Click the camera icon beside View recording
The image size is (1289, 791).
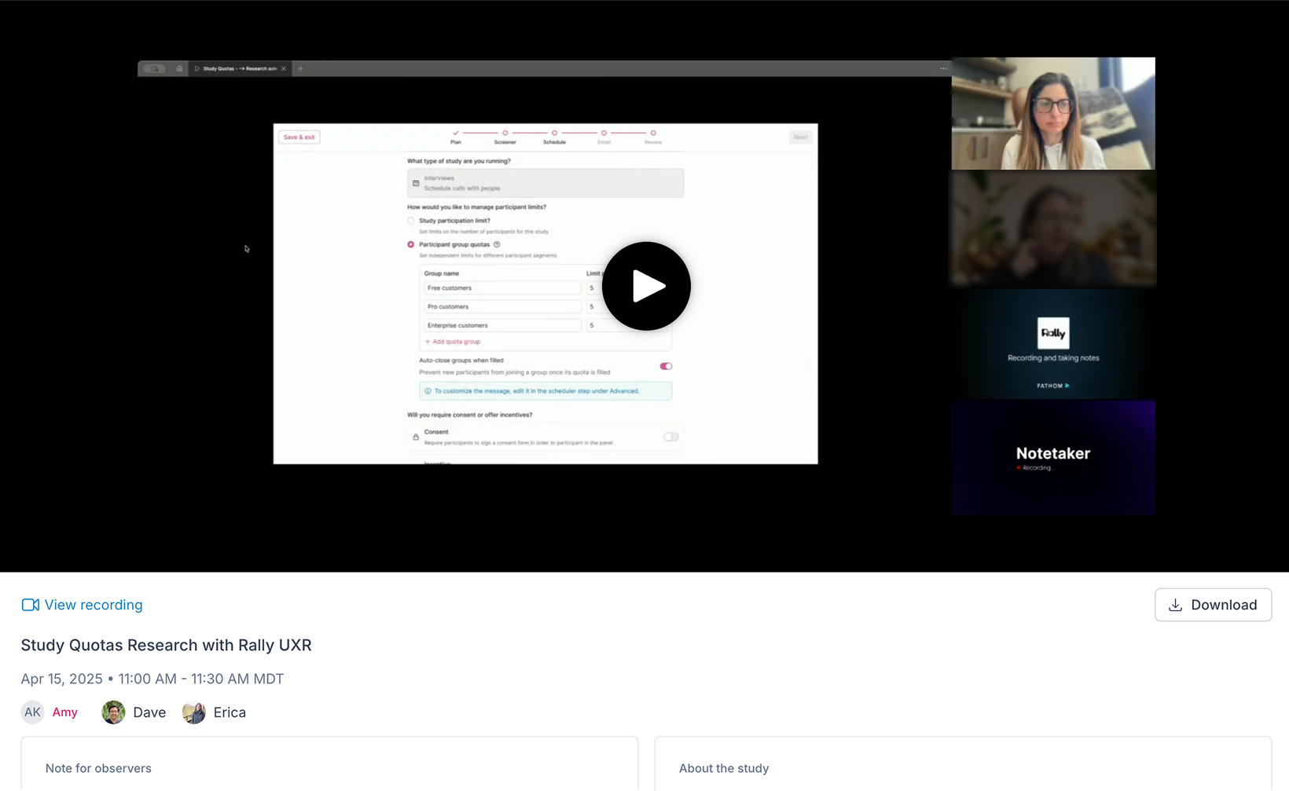point(30,605)
